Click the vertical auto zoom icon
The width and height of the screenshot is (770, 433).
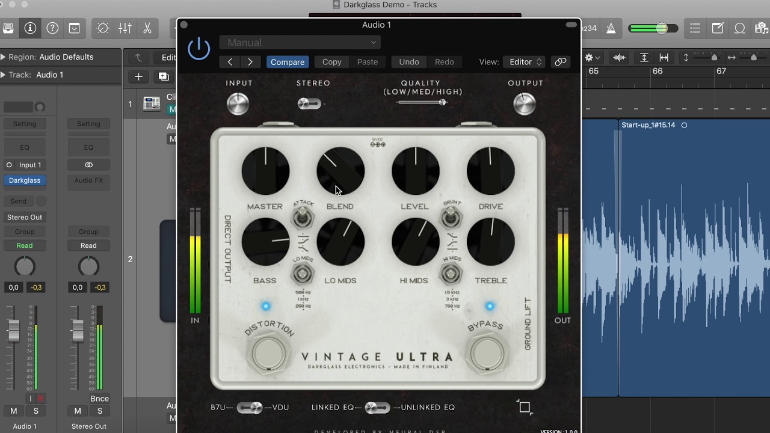tap(644, 58)
